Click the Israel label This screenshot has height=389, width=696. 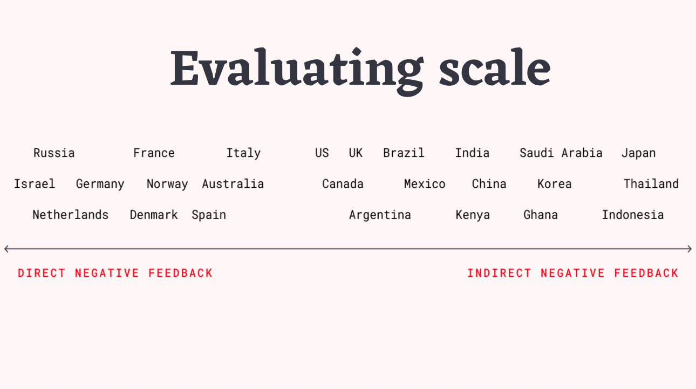pos(35,183)
